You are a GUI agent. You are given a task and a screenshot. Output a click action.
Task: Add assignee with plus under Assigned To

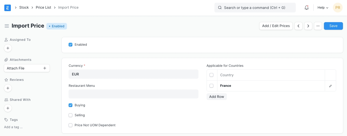click(x=8, y=48)
